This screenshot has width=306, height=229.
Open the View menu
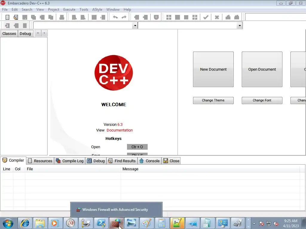click(40, 10)
